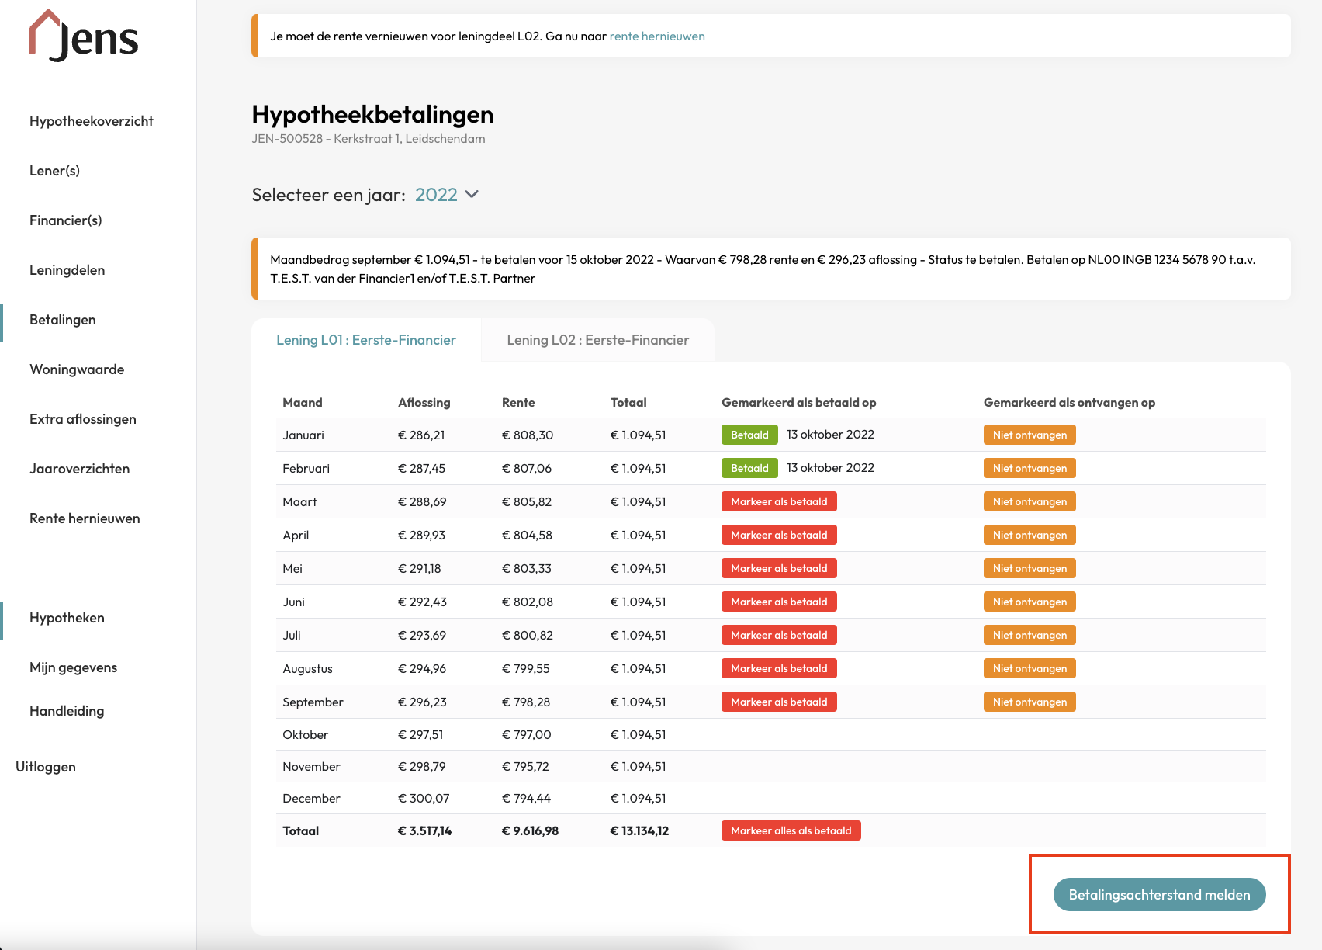Switch to Lening L02 : Eerste-Financier tab

click(597, 340)
